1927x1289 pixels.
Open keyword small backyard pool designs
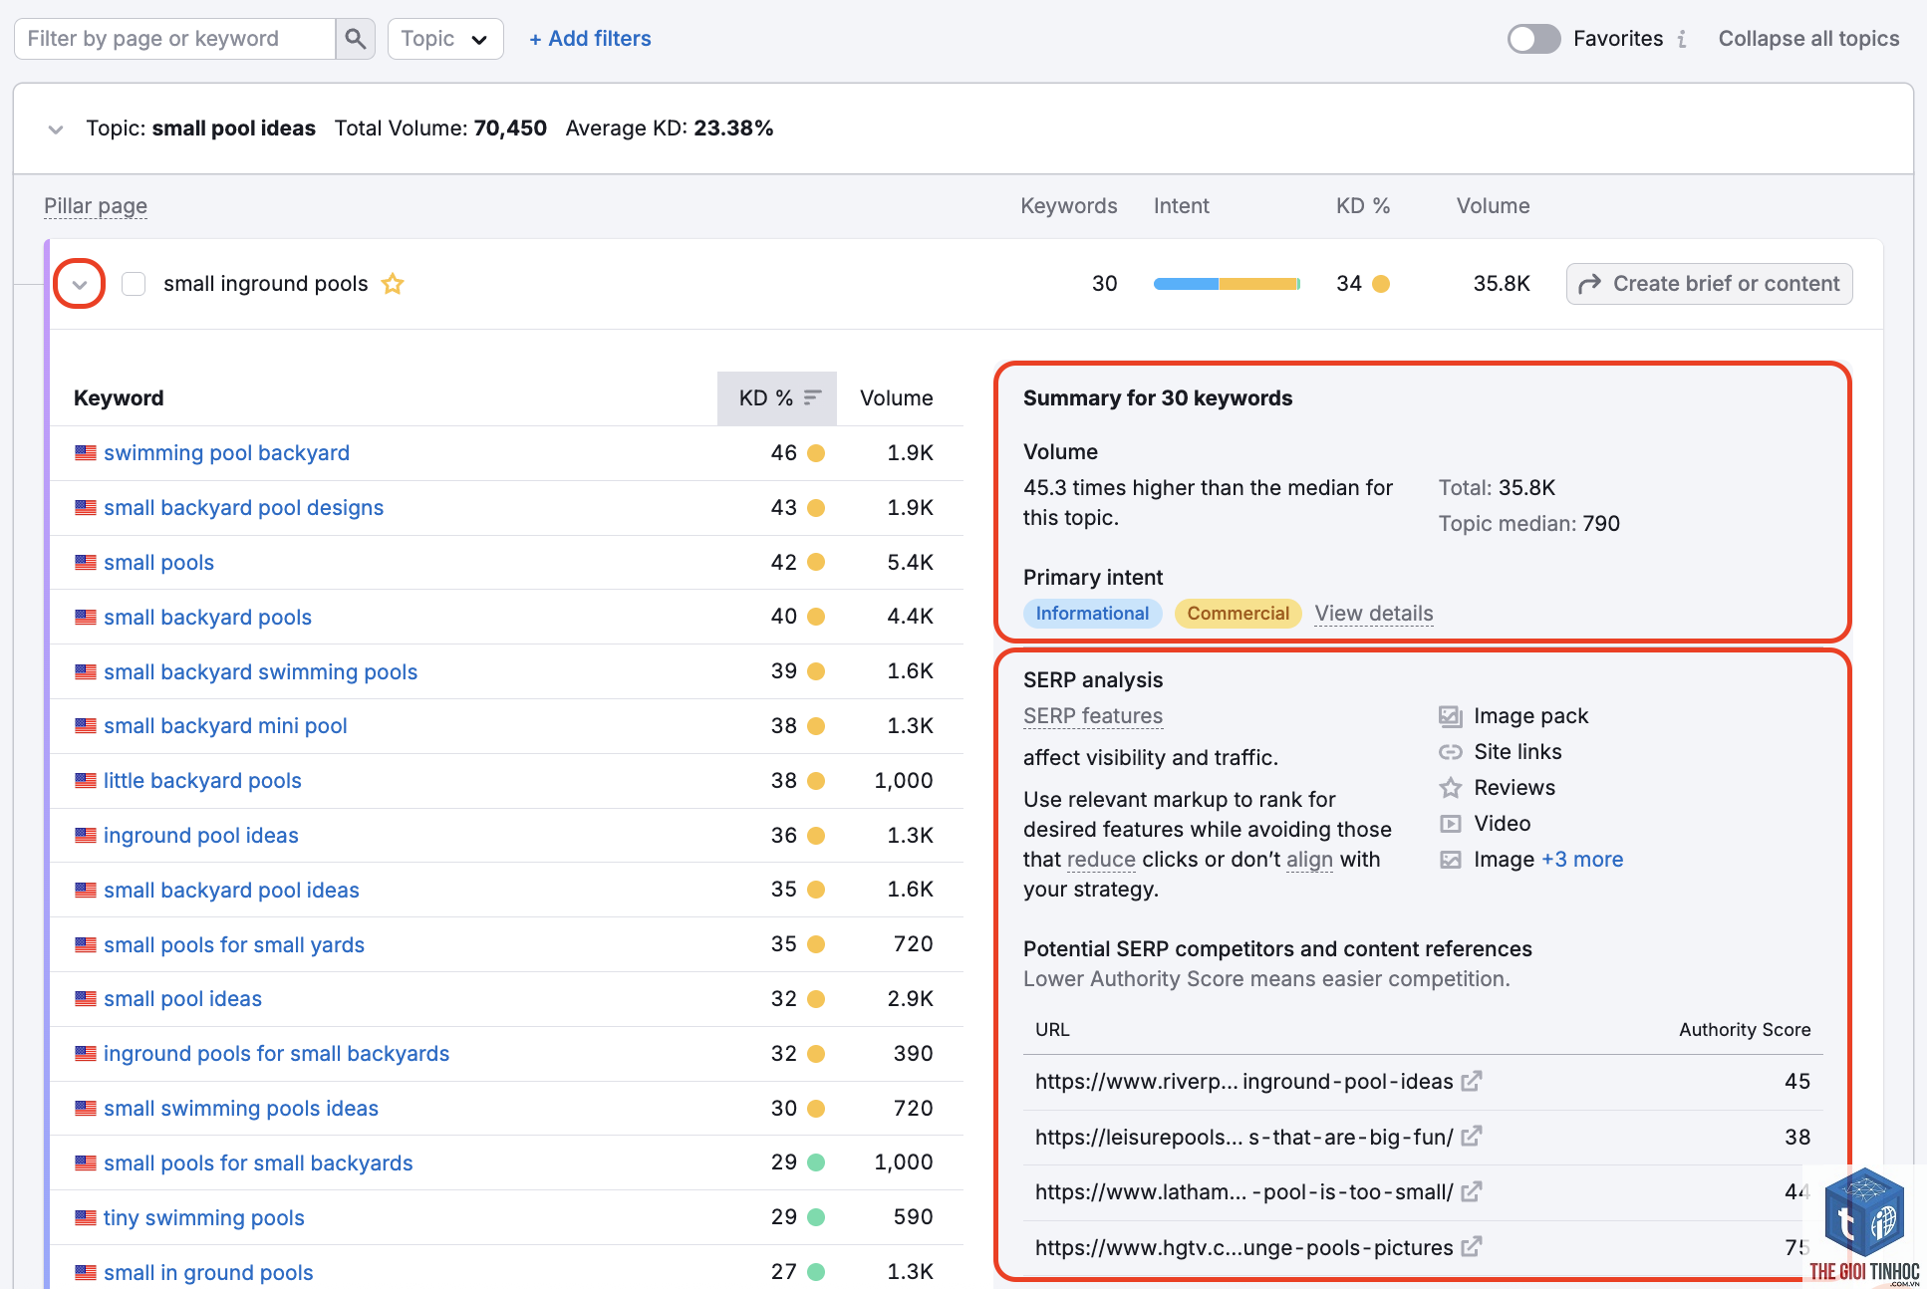click(x=243, y=508)
